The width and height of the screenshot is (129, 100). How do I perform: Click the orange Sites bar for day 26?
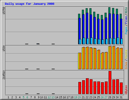(103, 61)
